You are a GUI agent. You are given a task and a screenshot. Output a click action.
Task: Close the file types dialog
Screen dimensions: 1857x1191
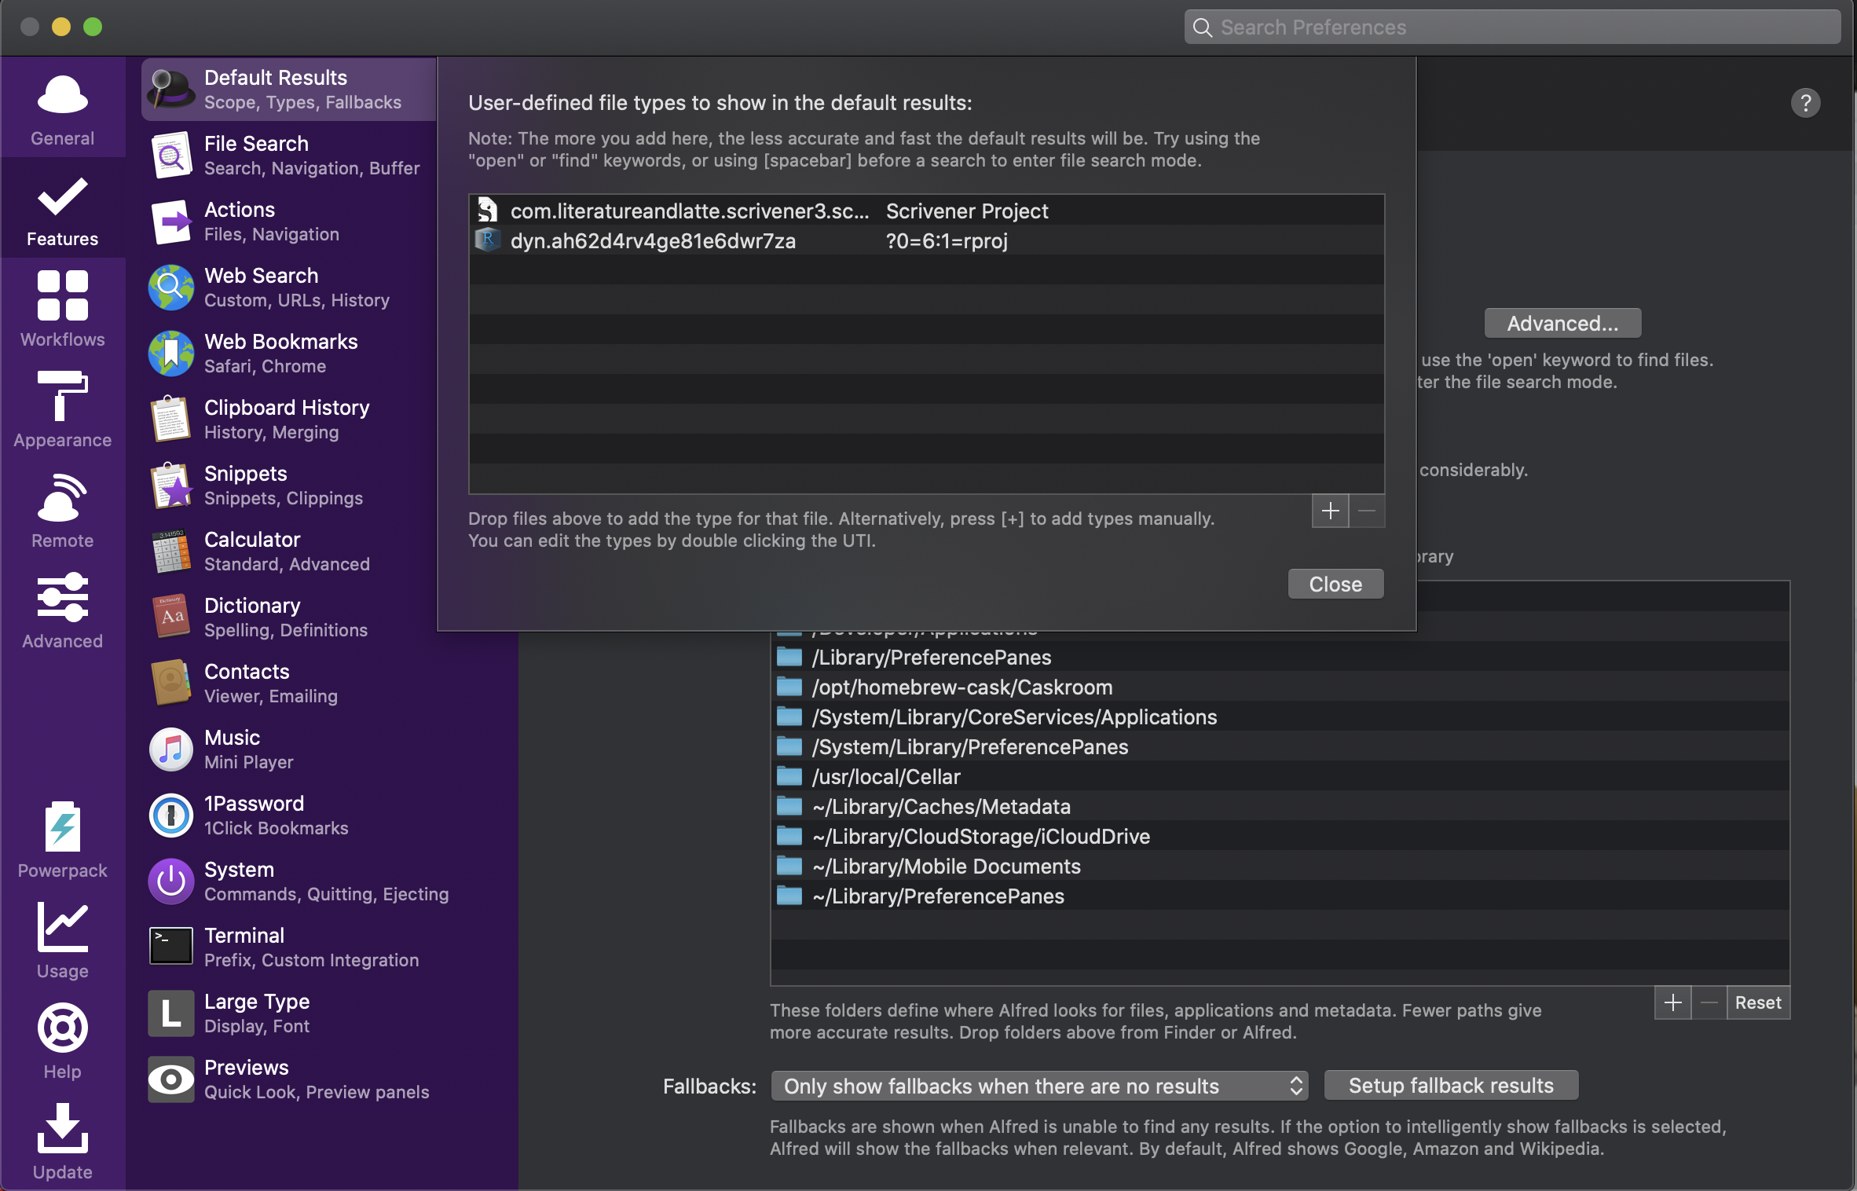1335,585
